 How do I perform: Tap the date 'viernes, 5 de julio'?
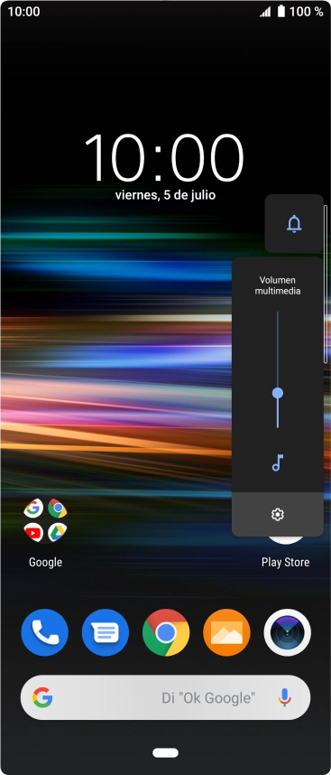coord(165,195)
